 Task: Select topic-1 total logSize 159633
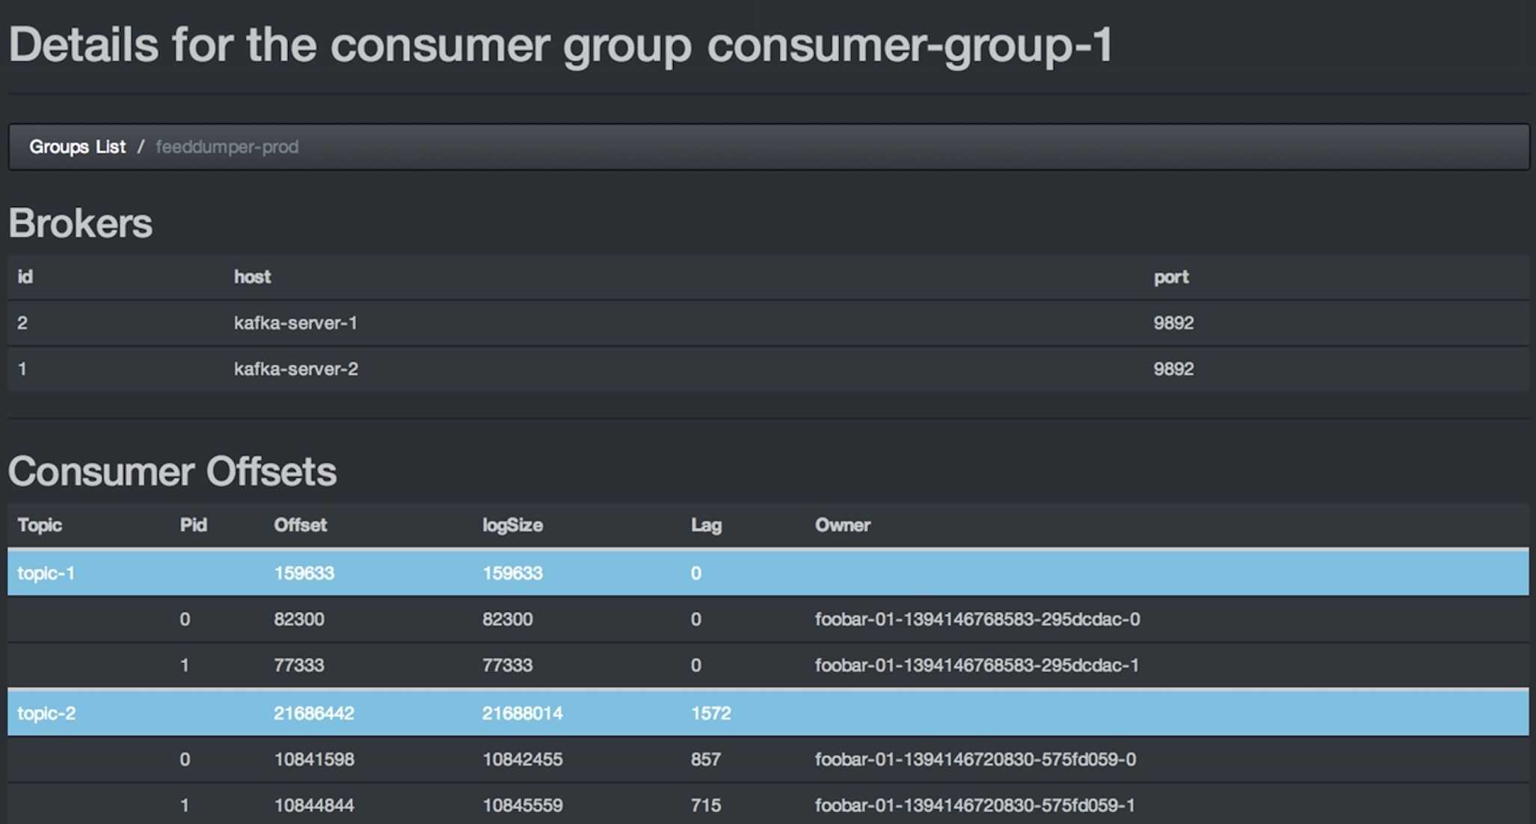click(x=512, y=573)
